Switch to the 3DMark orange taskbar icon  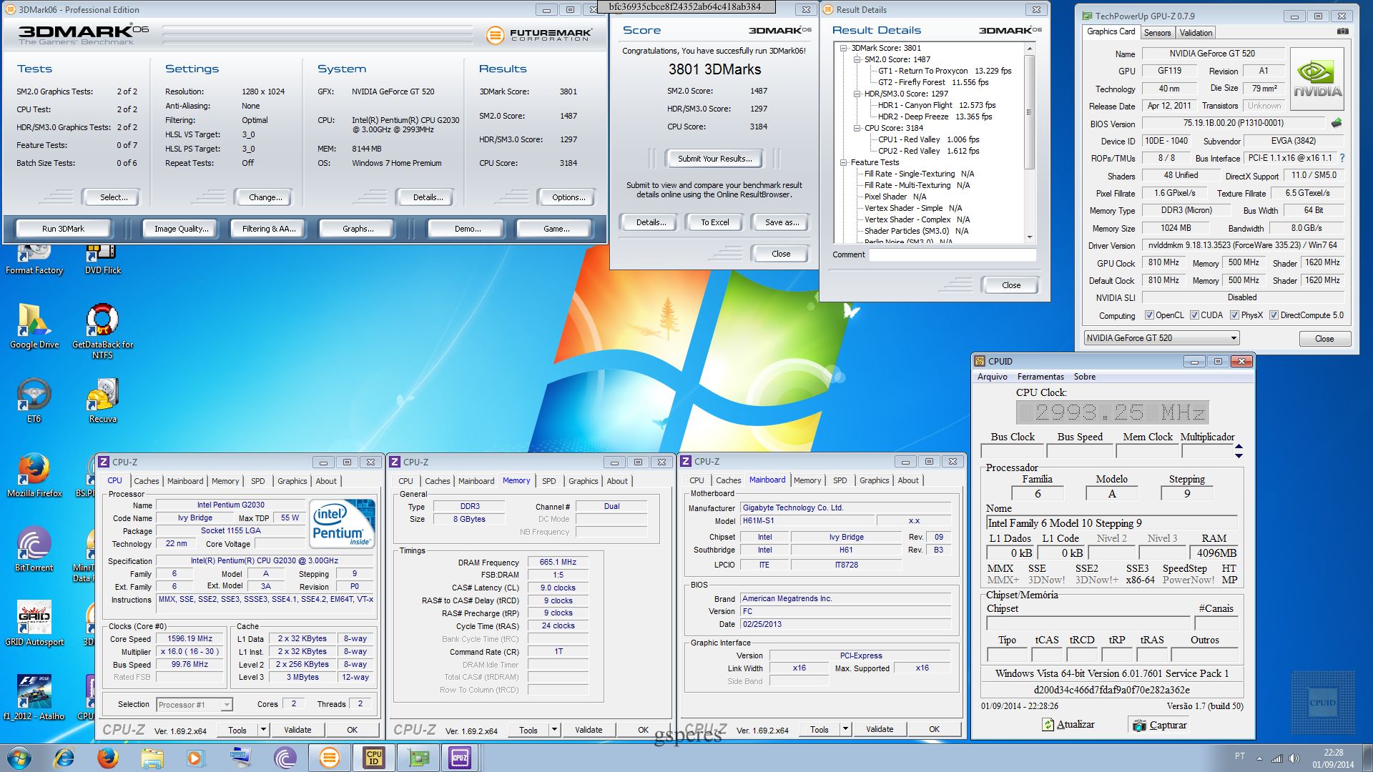(x=329, y=758)
